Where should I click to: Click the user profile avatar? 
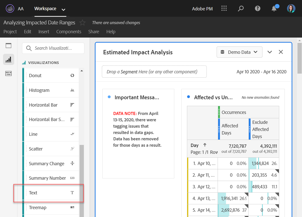291,9
